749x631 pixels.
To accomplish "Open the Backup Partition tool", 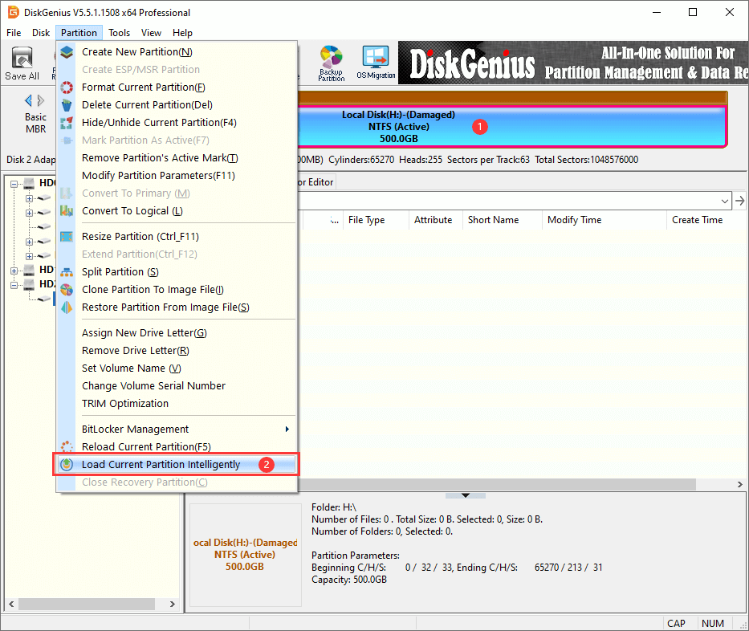I will 331,63.
